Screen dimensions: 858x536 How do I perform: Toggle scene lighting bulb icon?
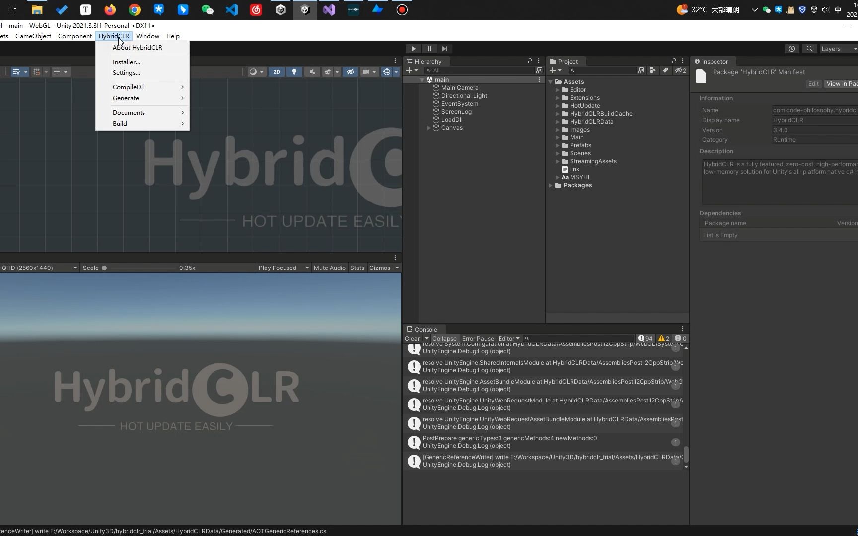[x=294, y=72]
